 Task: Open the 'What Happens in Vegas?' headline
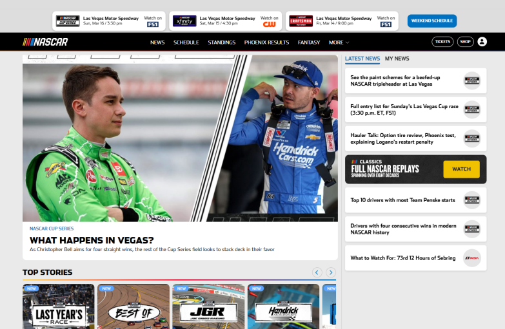click(92, 240)
